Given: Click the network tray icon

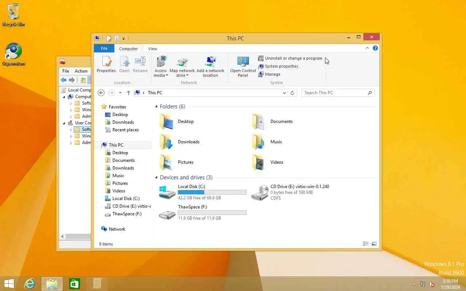Looking at the screenshot, I should [423, 284].
